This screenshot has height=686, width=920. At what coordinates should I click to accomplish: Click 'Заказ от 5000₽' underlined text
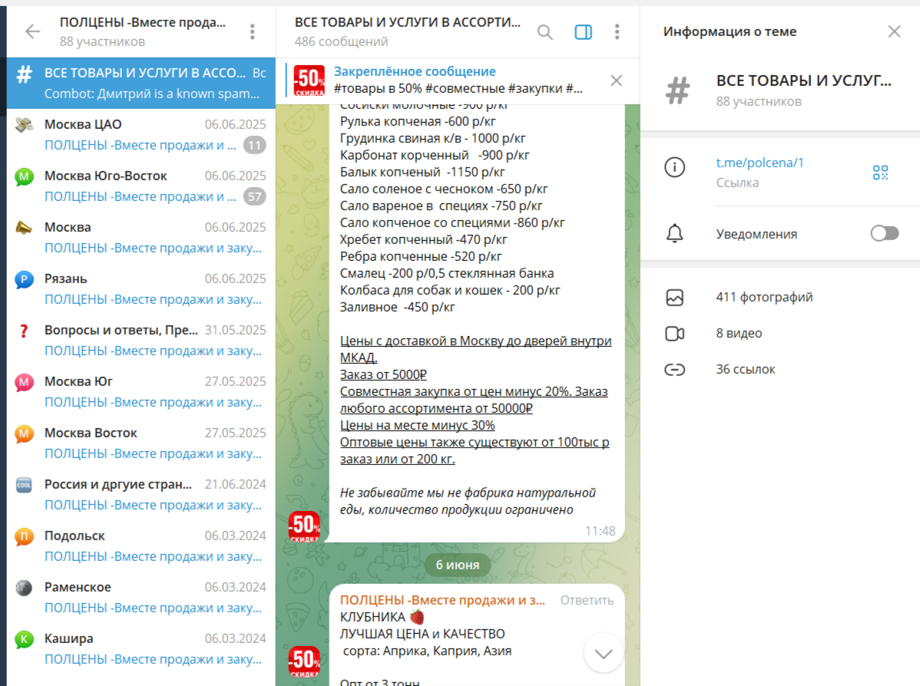click(x=384, y=374)
